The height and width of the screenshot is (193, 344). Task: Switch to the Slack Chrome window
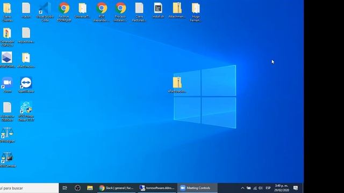pos(117,188)
